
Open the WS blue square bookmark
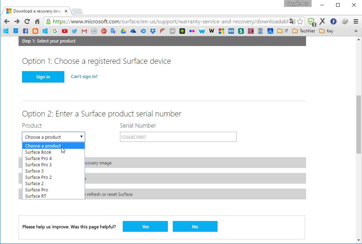pyautogui.click(x=231, y=31)
